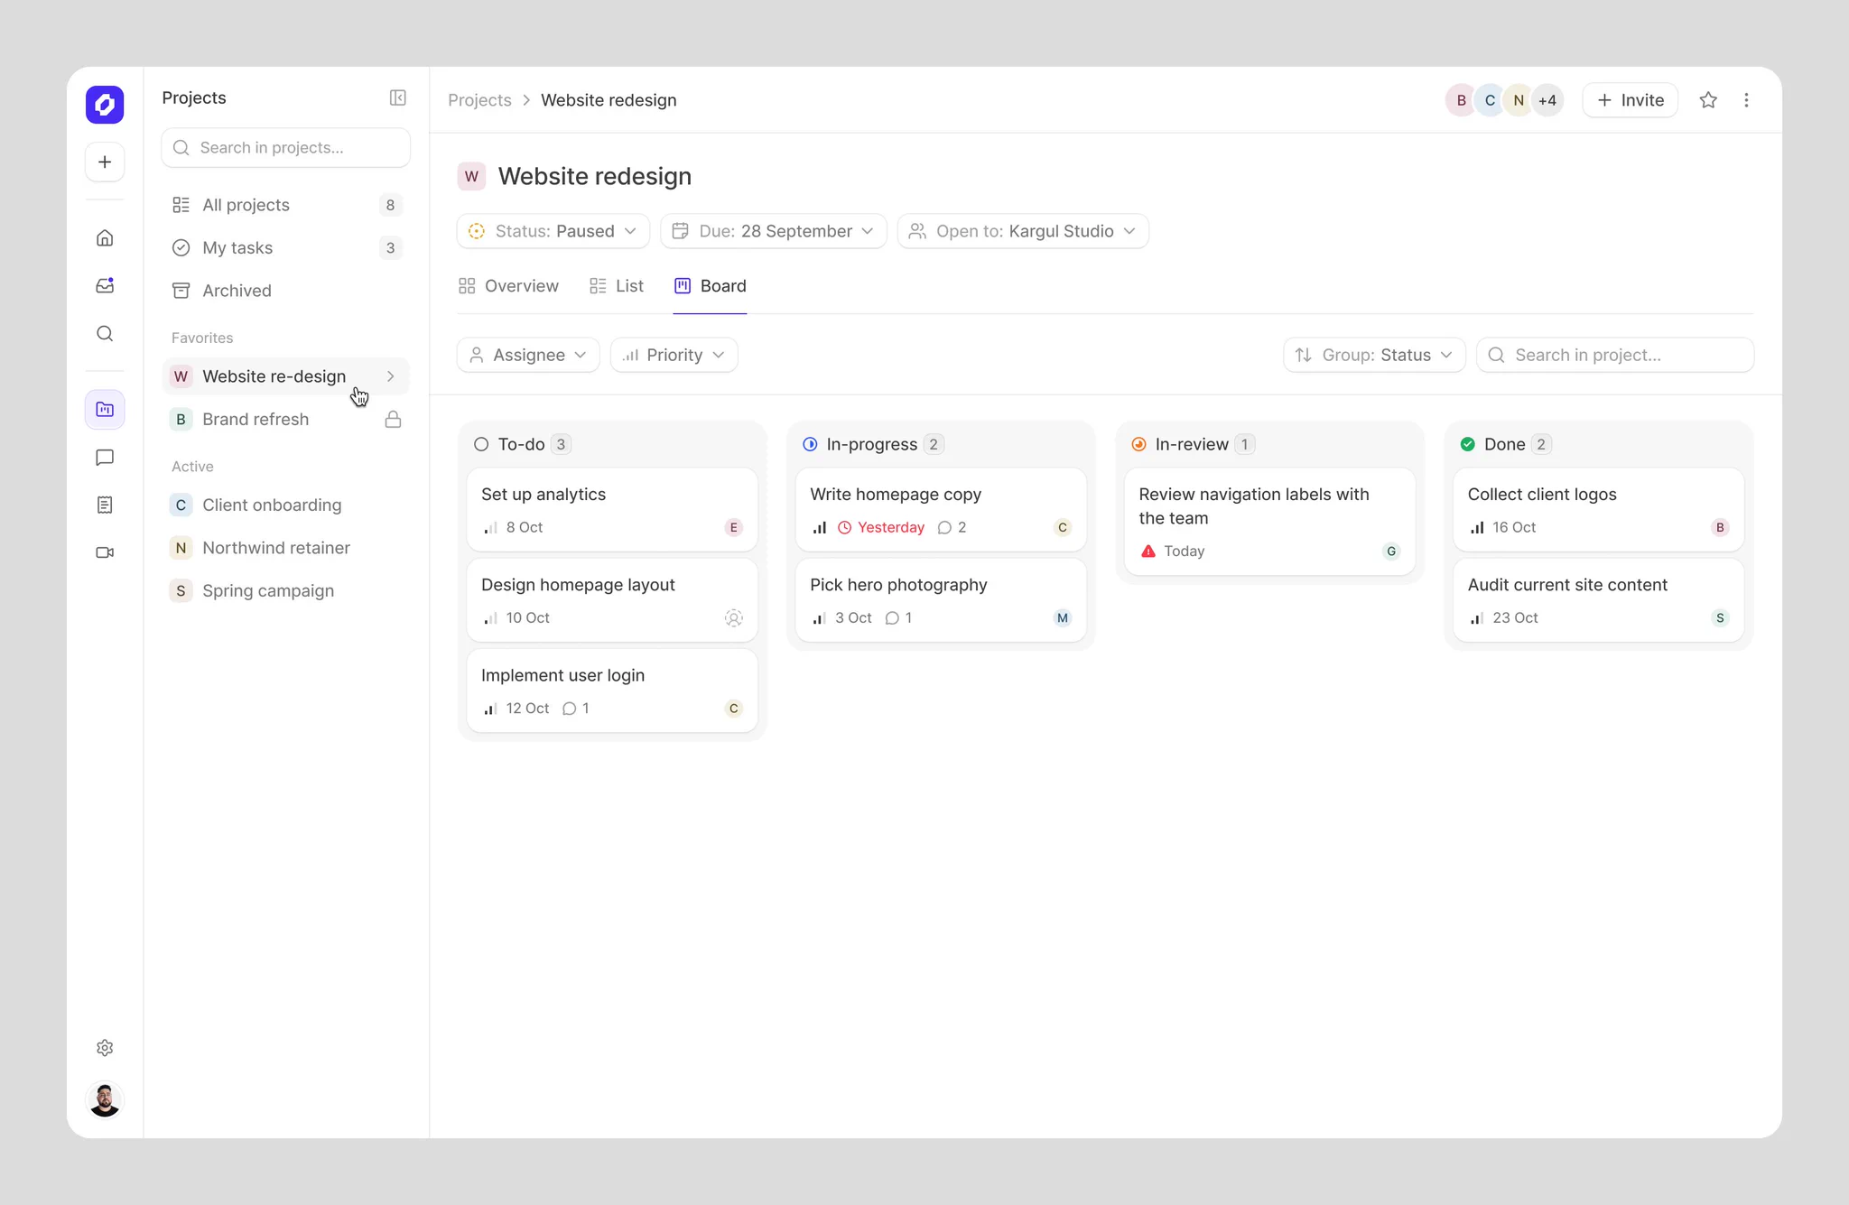Open the video camera icon in the rail
Viewport: 1849px width, 1205px height.
click(105, 552)
